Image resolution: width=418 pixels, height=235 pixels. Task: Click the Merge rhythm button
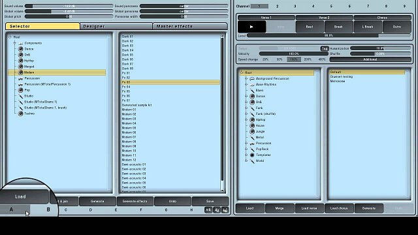(280, 208)
